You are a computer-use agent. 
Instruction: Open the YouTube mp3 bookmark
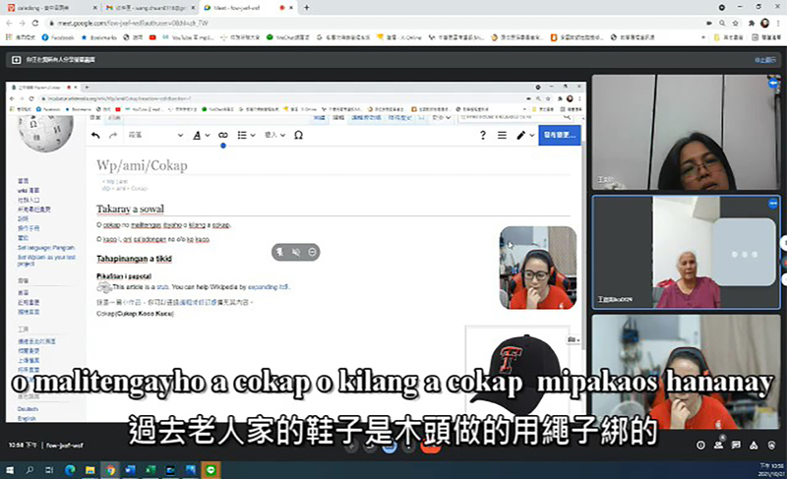[187, 37]
